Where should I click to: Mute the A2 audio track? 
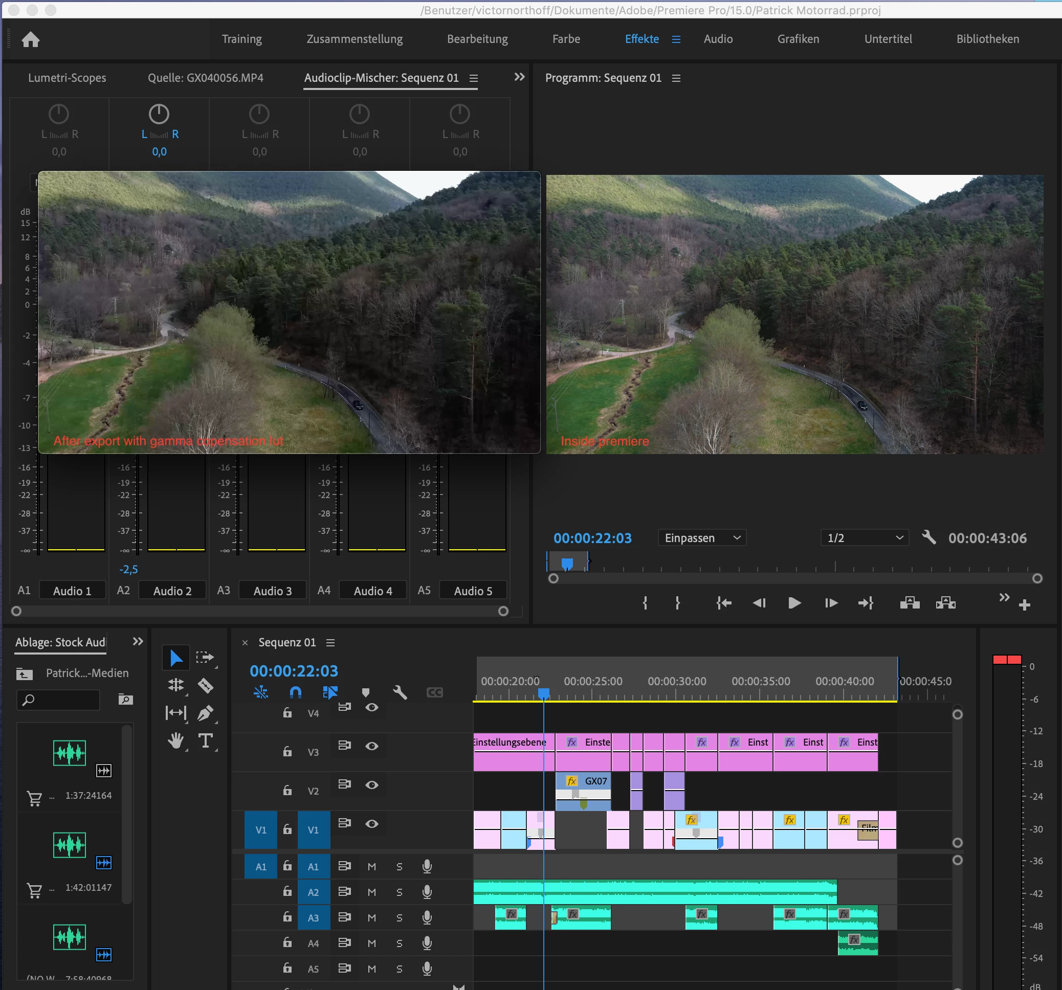tap(372, 892)
